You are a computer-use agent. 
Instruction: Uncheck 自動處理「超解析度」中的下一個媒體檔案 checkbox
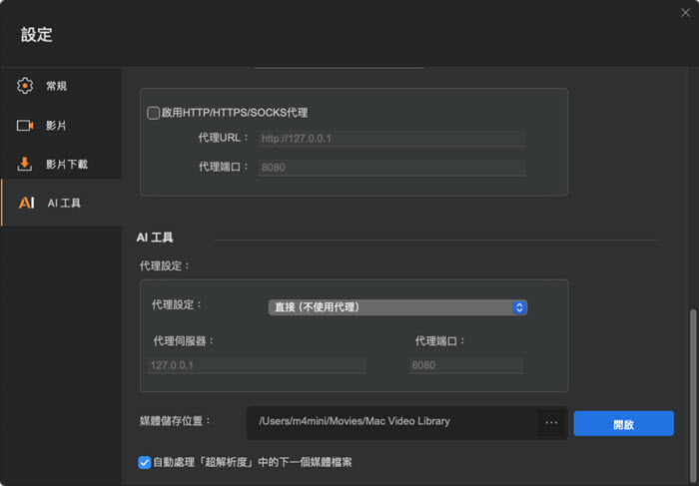click(x=144, y=462)
